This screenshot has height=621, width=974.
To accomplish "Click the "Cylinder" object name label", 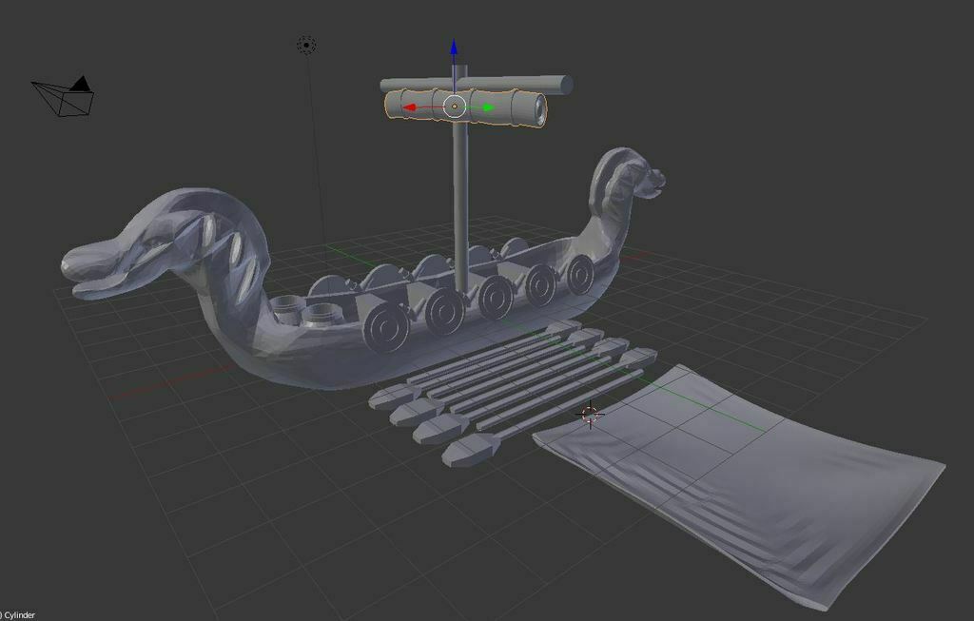I will tap(19, 614).
